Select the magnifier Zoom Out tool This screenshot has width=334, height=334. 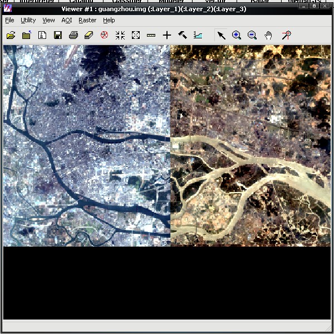[x=252, y=35]
